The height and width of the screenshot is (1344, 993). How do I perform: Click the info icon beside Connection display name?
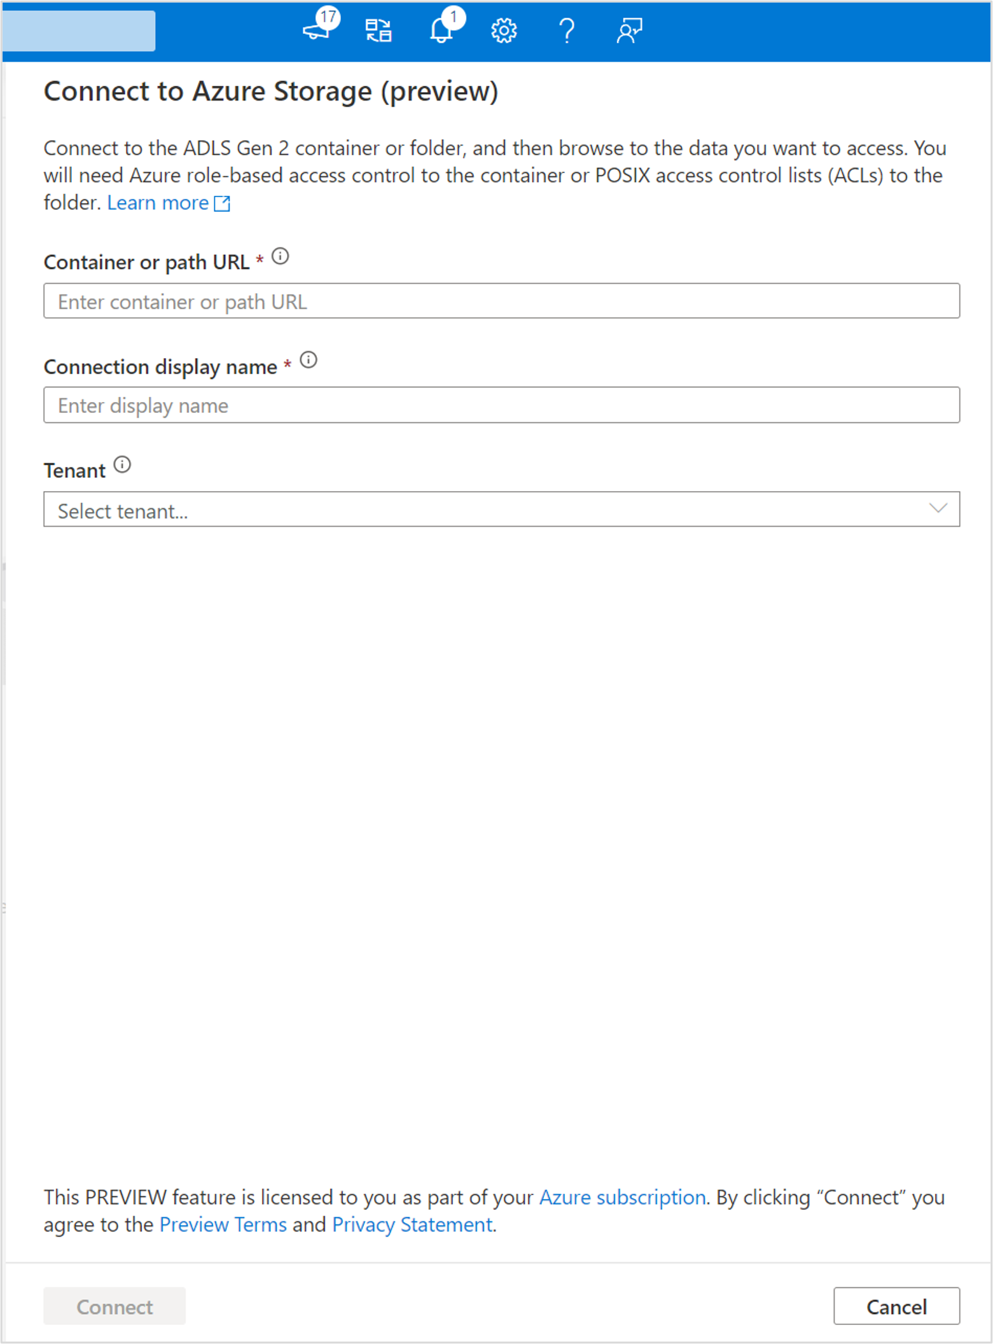pyautogui.click(x=309, y=361)
